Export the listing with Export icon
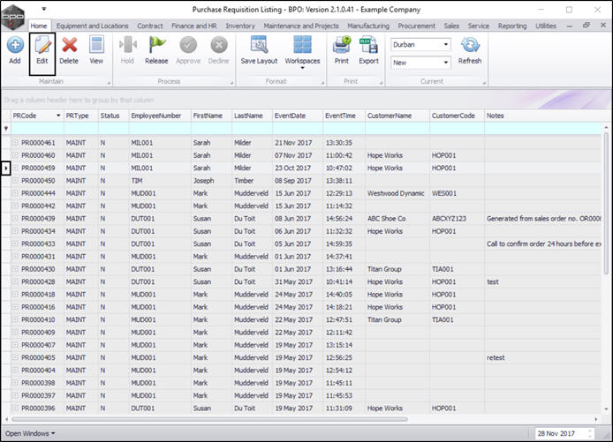Screen dimensions: 613x442 coord(368,49)
